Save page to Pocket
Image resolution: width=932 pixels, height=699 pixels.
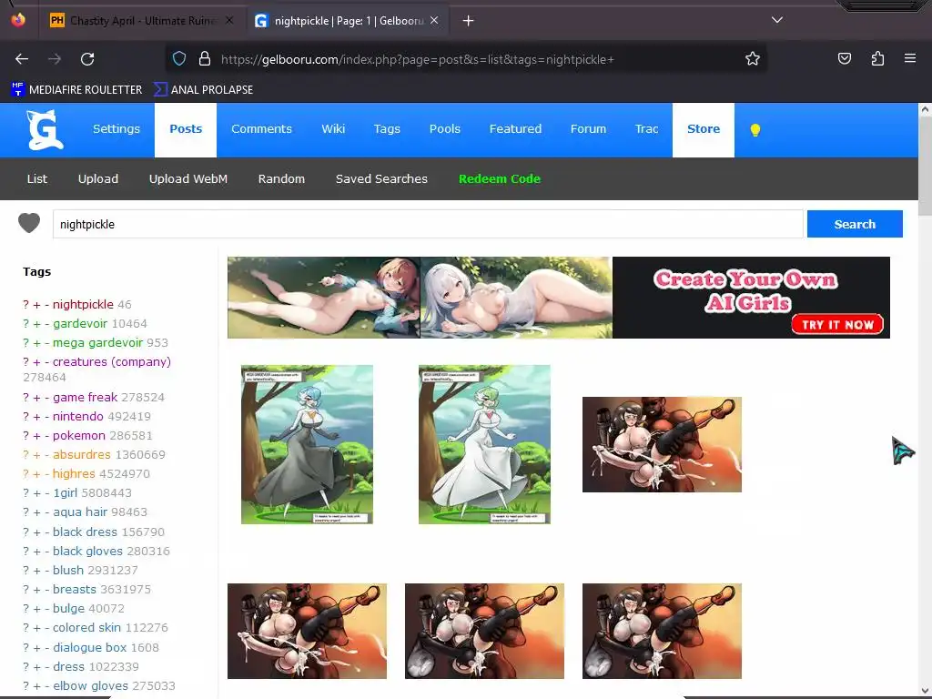(x=844, y=58)
